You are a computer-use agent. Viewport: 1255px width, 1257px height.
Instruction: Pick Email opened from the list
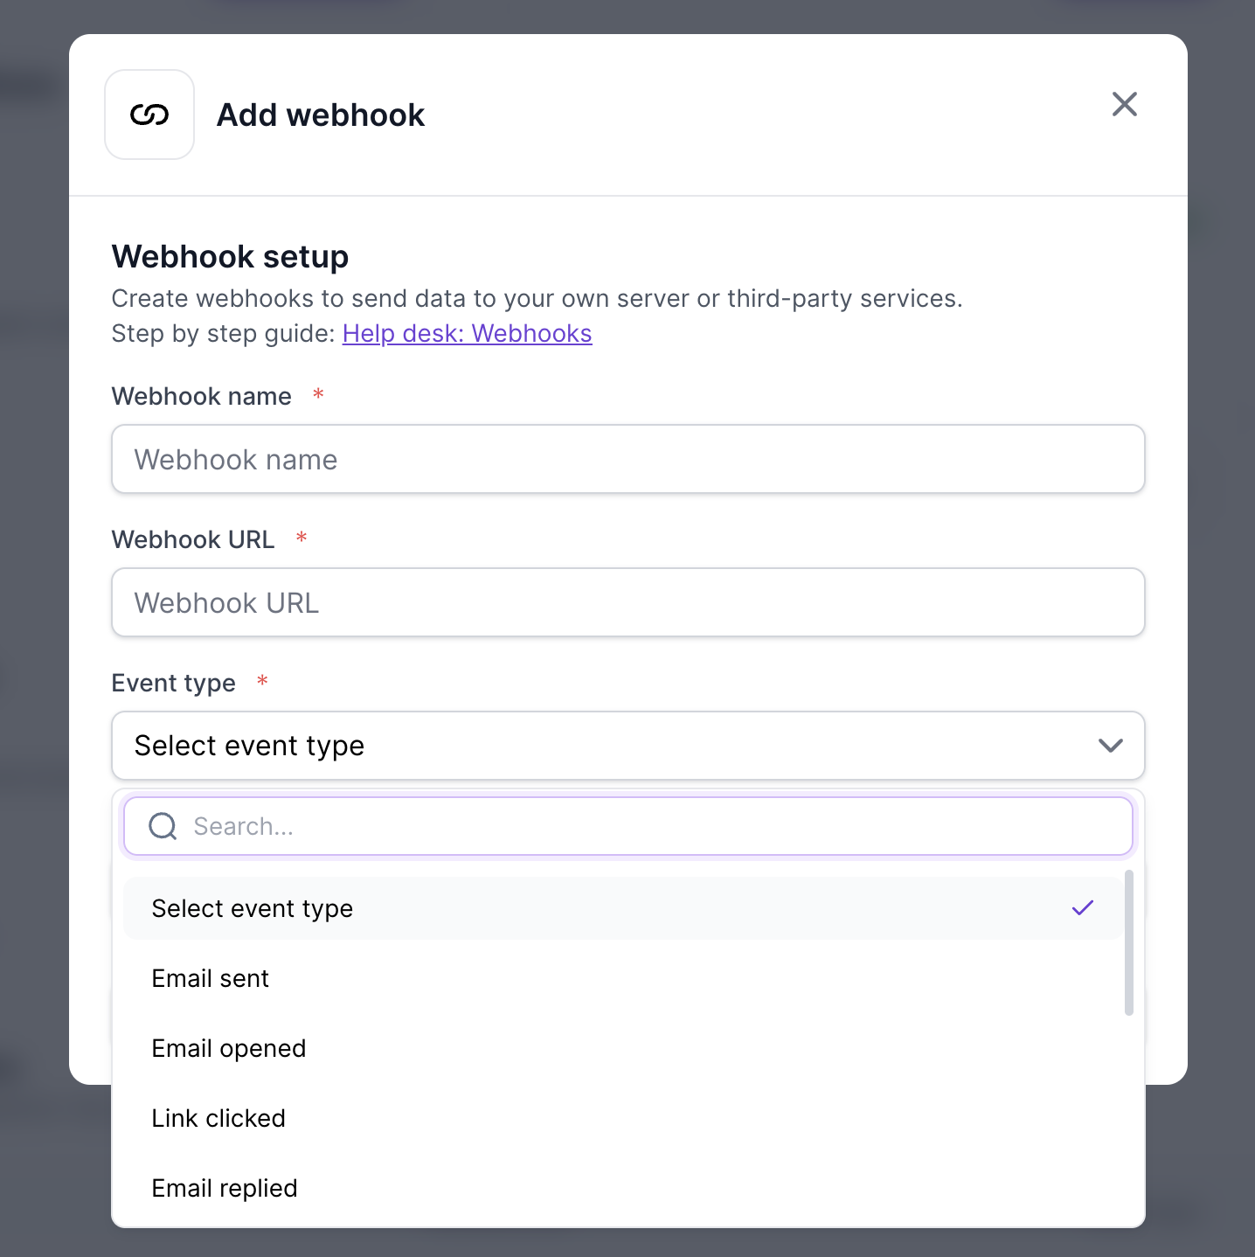coord(229,1049)
